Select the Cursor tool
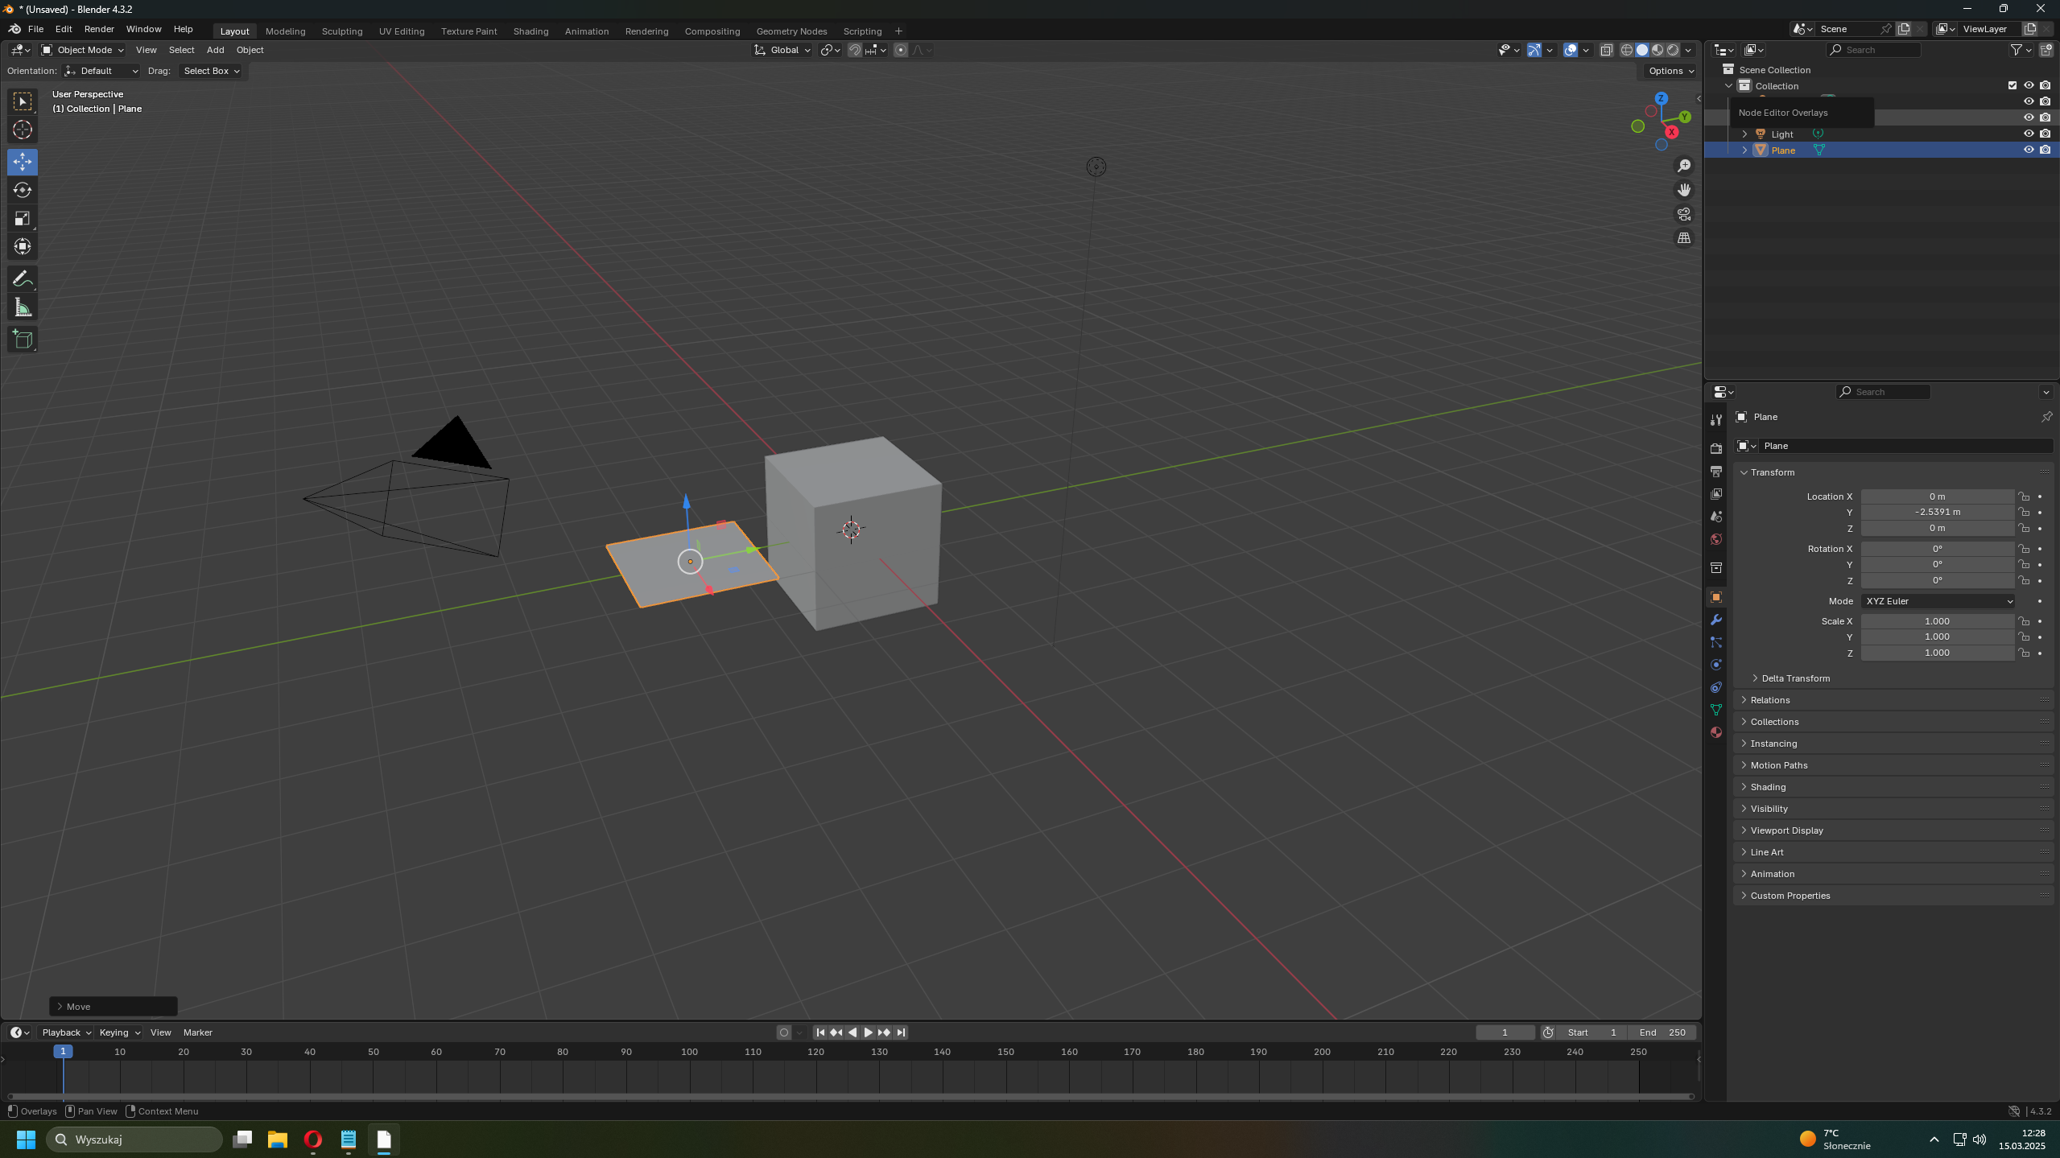The height and width of the screenshot is (1158, 2060). click(23, 130)
